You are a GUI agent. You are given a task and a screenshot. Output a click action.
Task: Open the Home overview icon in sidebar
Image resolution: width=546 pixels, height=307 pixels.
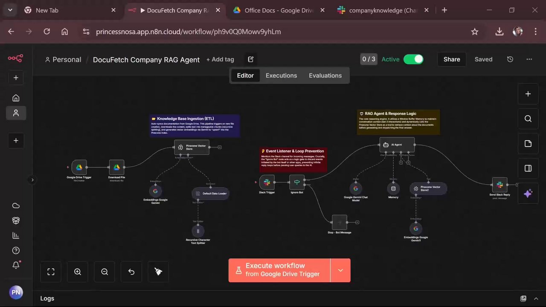[16, 98]
